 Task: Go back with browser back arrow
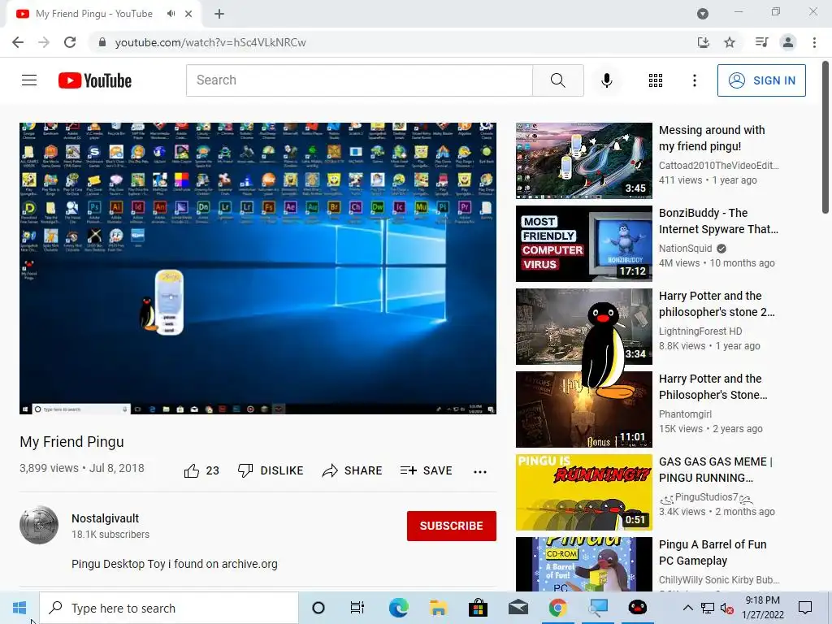18,42
